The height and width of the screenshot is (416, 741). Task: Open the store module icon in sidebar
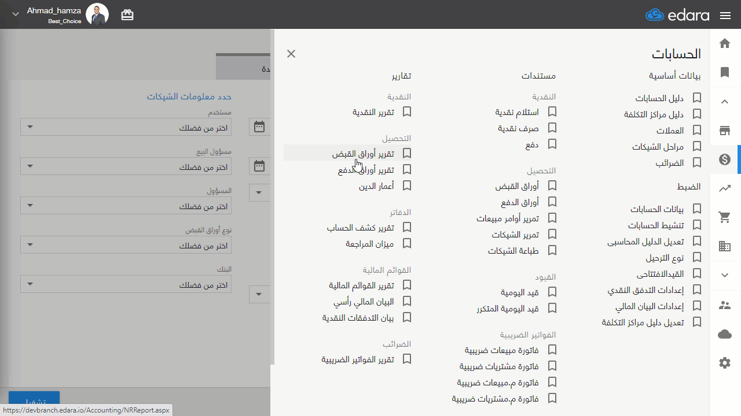point(725,130)
